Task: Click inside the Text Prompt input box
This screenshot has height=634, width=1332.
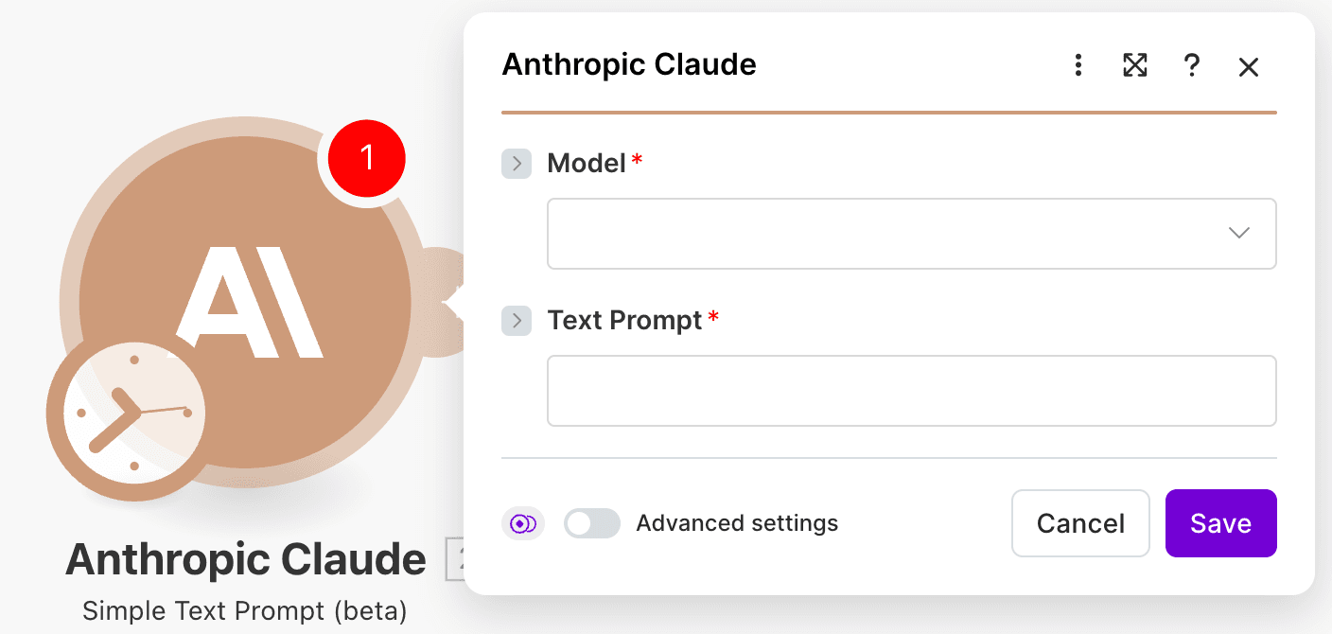Action: (912, 390)
